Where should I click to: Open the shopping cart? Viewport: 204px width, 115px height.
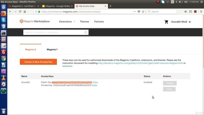(166, 22)
